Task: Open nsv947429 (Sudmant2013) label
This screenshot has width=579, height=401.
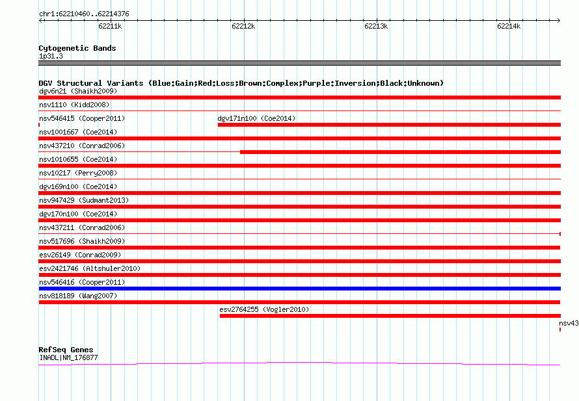Action: pos(84,200)
